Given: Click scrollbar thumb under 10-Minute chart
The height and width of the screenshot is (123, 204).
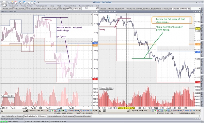Looking at the screenshot, I should click(x=104, y=110).
